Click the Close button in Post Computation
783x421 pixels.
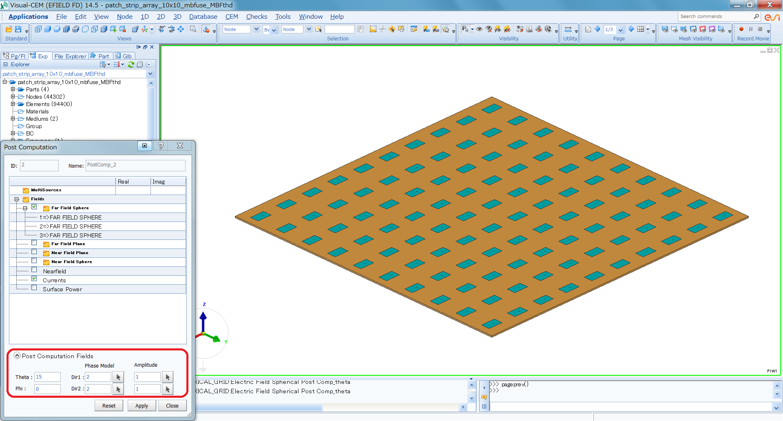172,405
